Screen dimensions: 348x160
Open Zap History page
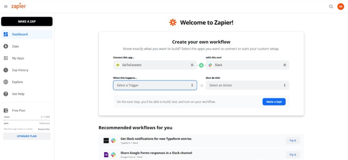tap(20, 70)
